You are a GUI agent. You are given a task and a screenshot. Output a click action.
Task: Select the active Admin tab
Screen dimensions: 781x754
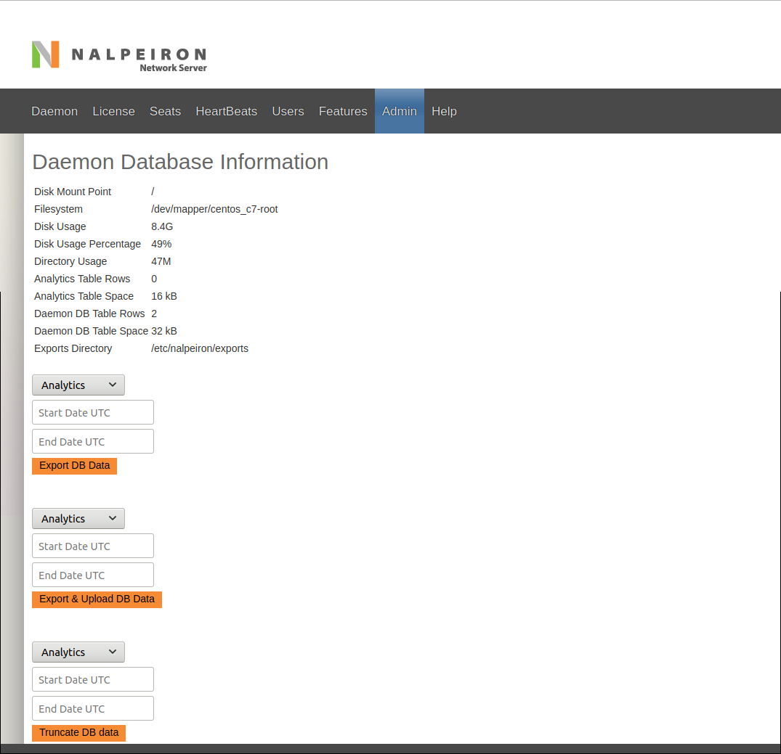click(x=400, y=111)
